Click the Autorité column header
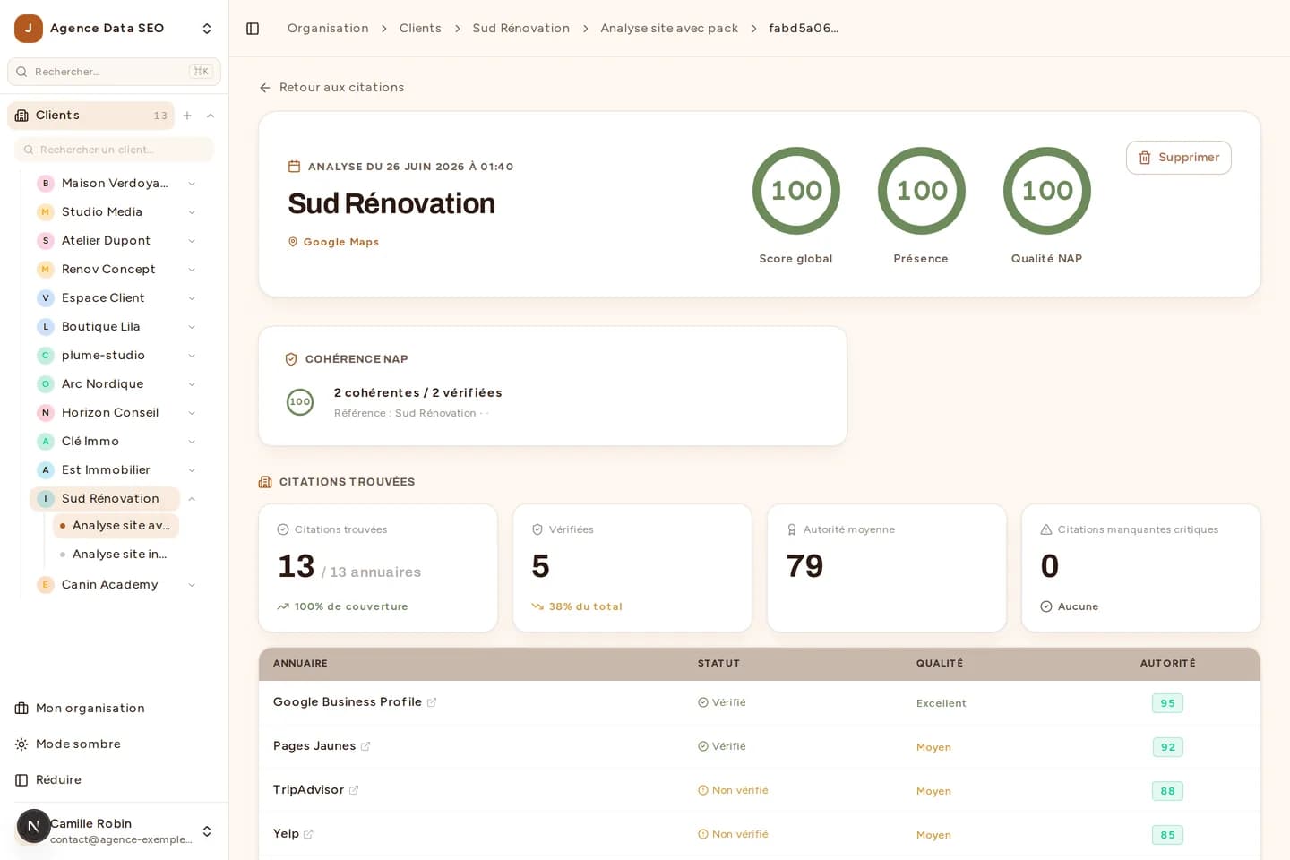The image size is (1290, 860). click(x=1167, y=664)
